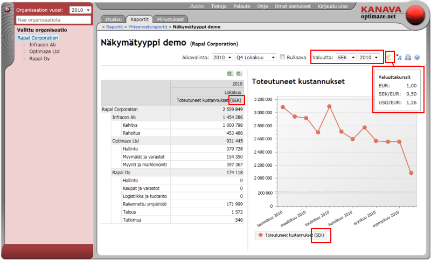Click the large red round button
Viewport: 431px width, 260px height.
pos(416,13)
